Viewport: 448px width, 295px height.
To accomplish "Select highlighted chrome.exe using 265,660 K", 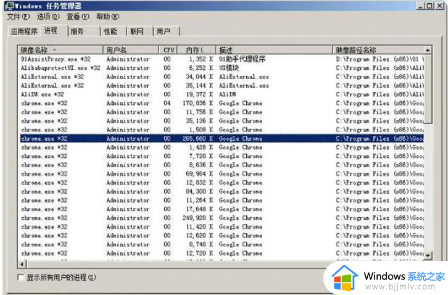I will pyautogui.click(x=222, y=139).
